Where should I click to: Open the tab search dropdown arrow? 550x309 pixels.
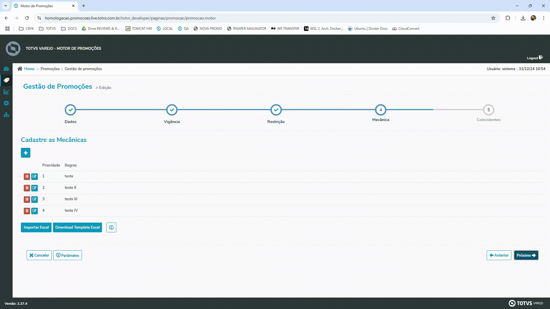5,6
